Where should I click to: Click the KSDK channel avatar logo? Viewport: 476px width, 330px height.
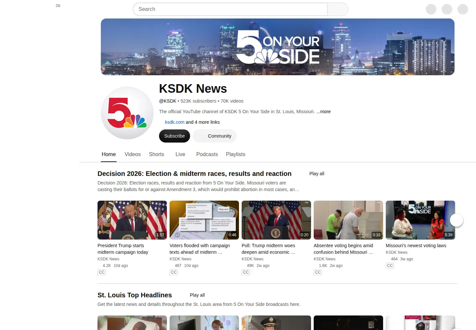pyautogui.click(x=127, y=113)
